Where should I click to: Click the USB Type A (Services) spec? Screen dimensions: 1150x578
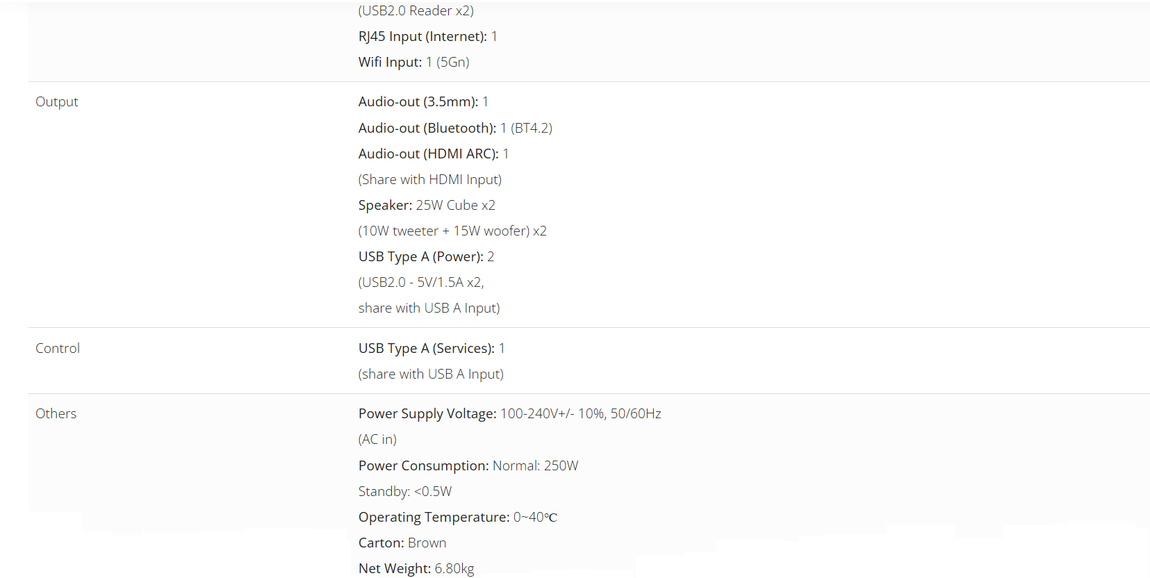[x=432, y=349]
